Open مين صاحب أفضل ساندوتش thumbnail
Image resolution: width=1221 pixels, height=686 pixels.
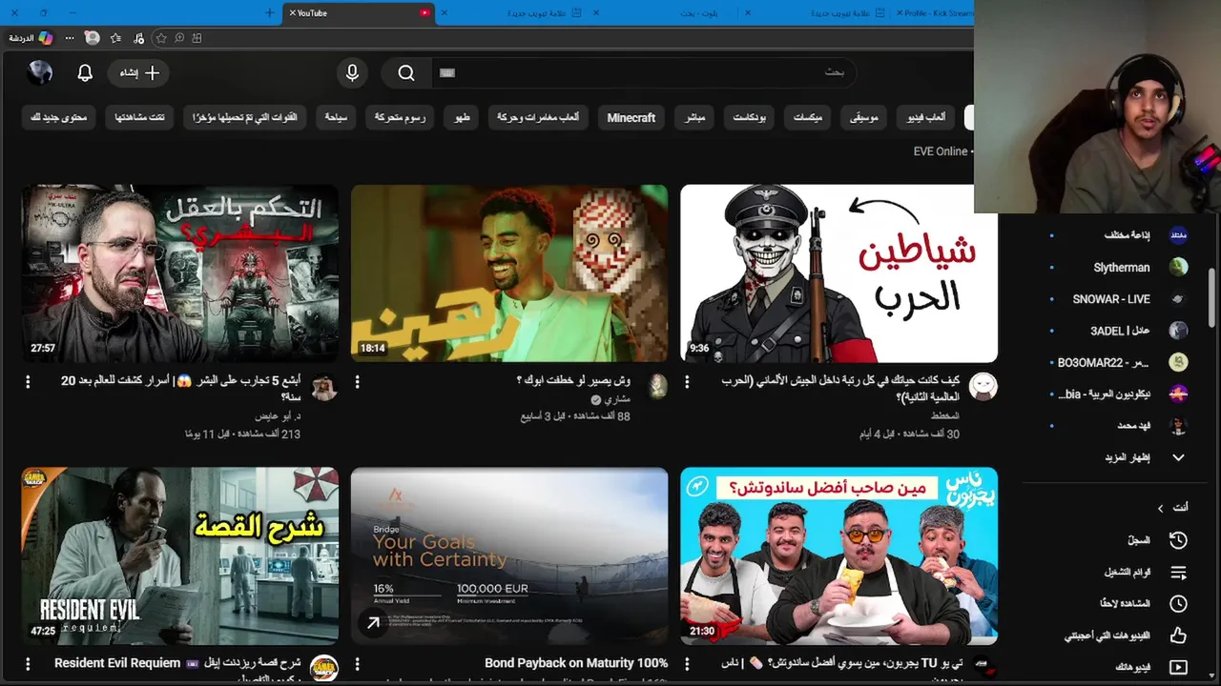click(x=838, y=555)
